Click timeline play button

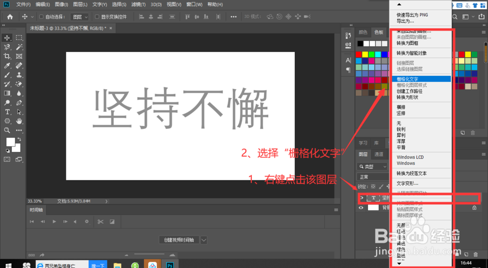(x=54, y=221)
